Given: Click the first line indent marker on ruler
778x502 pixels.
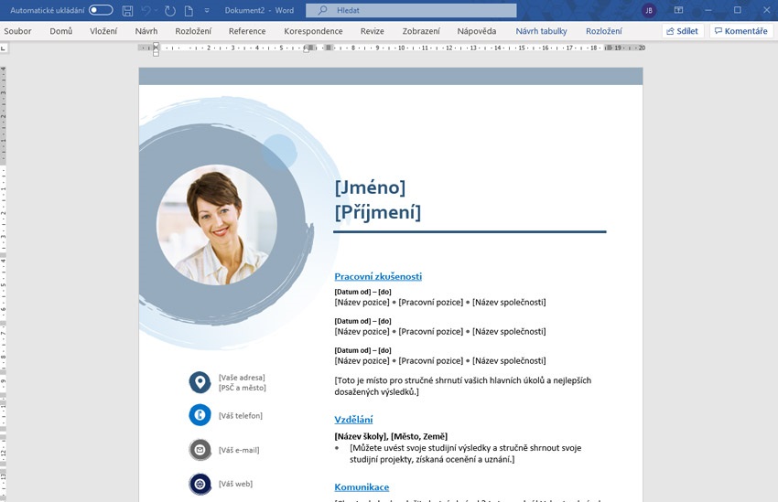Looking at the screenshot, I should [156, 46].
